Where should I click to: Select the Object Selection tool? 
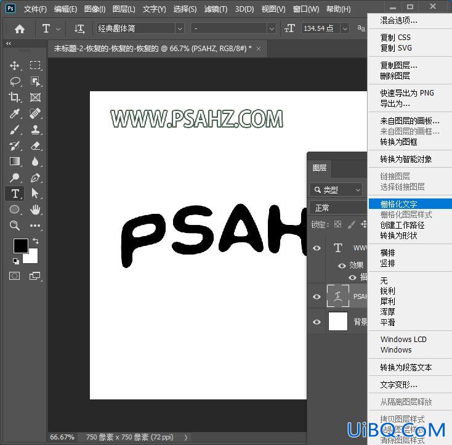(x=35, y=82)
